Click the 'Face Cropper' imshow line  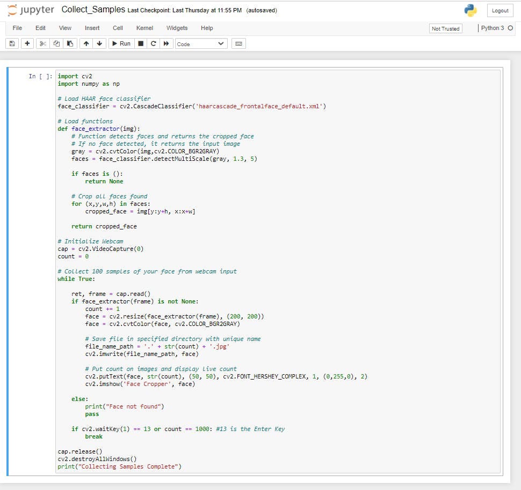140,384
